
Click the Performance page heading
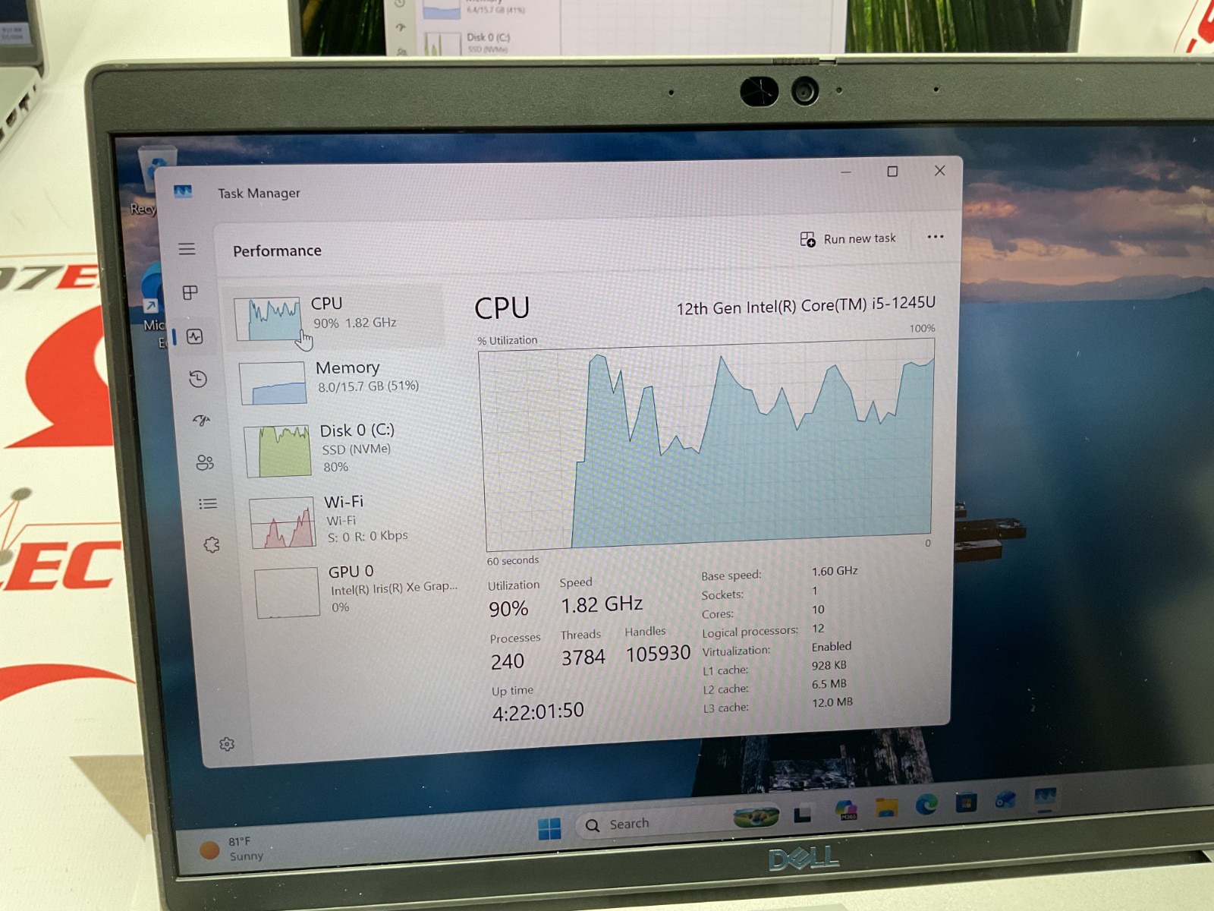277,251
